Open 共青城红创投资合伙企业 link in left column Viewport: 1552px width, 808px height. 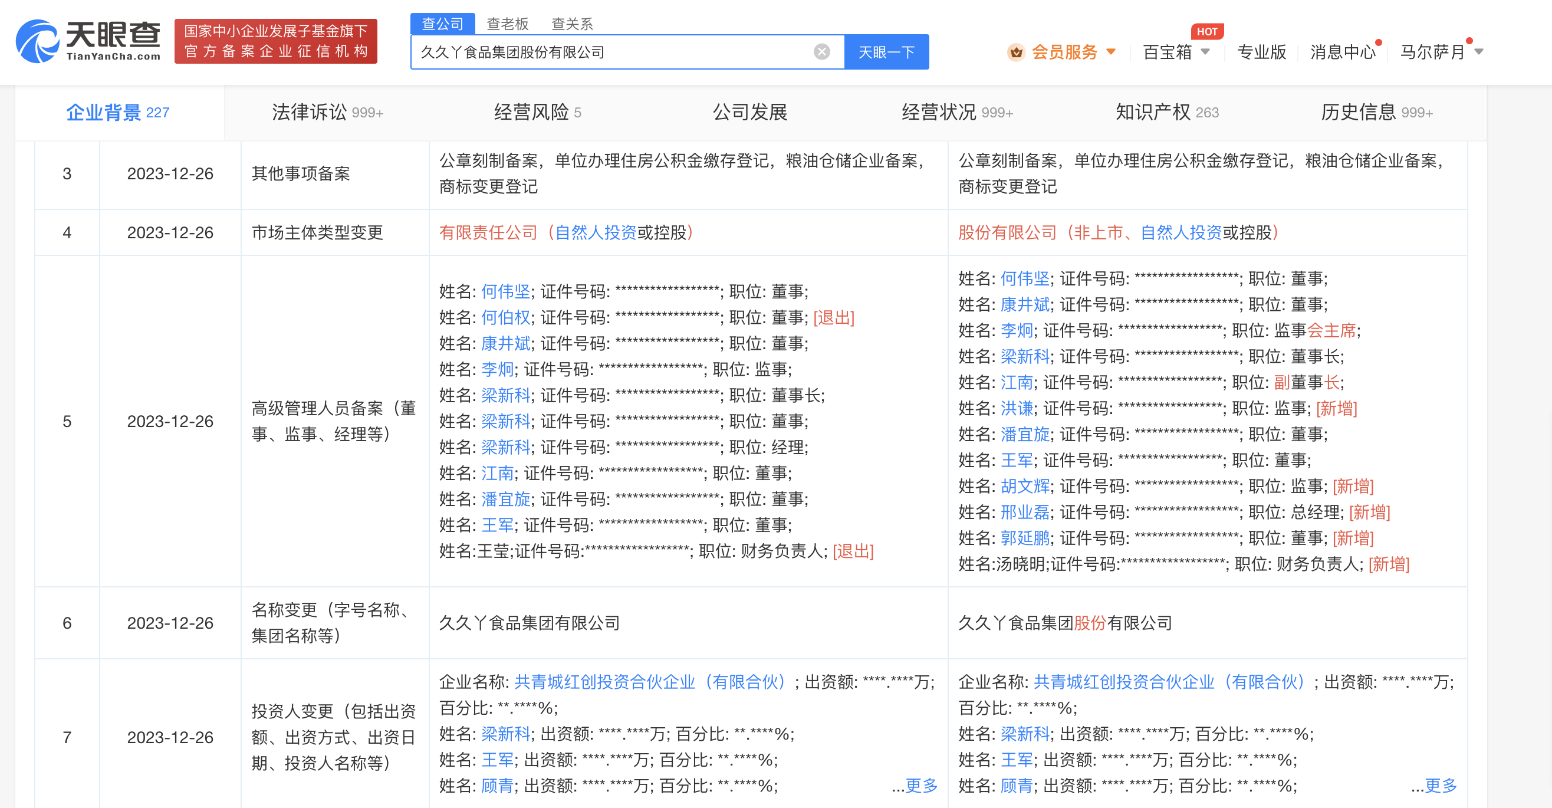650,681
